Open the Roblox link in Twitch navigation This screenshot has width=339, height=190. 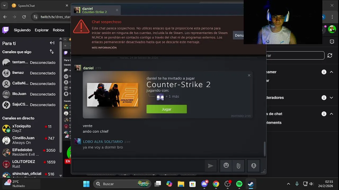pos(59,30)
